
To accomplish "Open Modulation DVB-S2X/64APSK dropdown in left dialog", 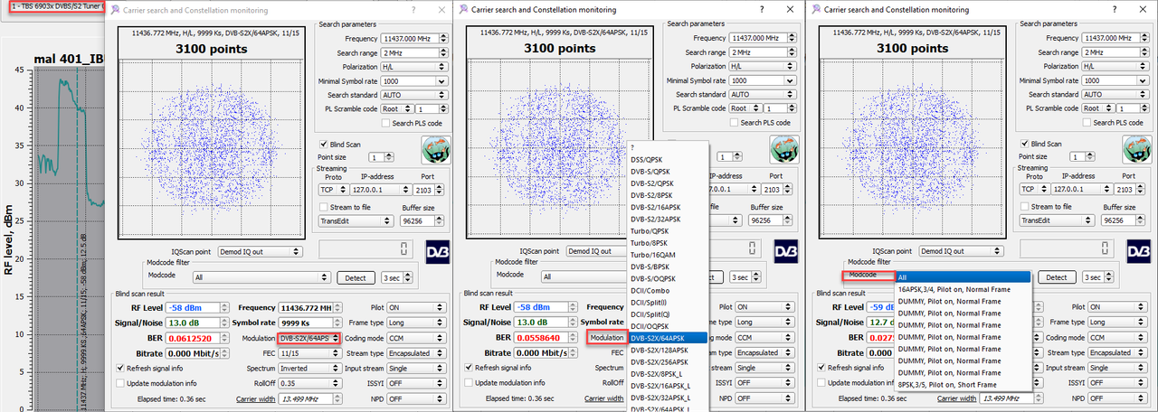I will [x=309, y=337].
